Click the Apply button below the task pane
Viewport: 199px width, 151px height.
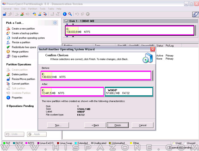point(37,134)
